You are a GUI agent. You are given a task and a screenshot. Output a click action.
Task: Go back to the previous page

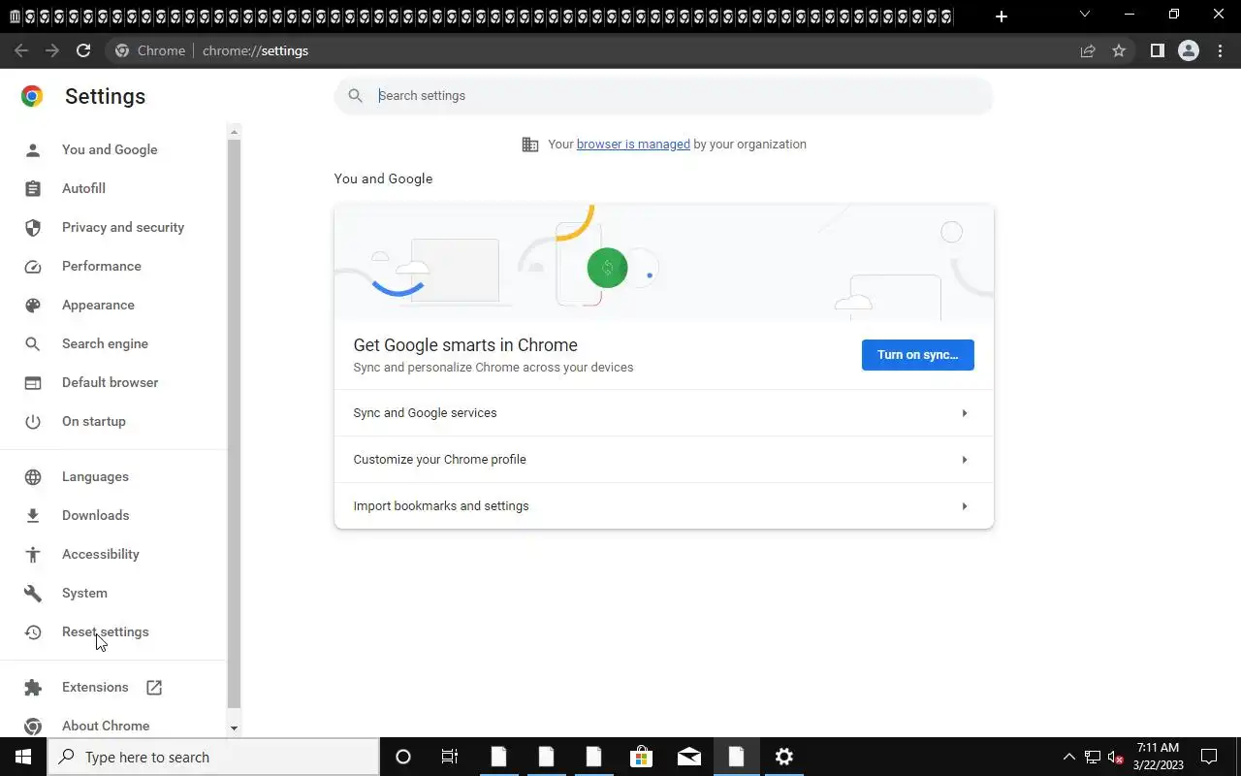click(x=21, y=50)
